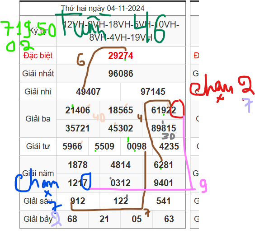The width and height of the screenshot is (255, 234).
Task: Click third prize number 89815
Action: [x=164, y=128]
